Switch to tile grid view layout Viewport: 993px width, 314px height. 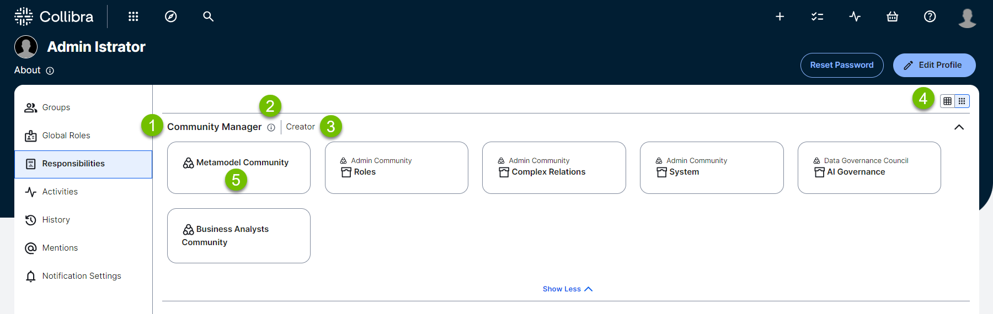pyautogui.click(x=962, y=101)
